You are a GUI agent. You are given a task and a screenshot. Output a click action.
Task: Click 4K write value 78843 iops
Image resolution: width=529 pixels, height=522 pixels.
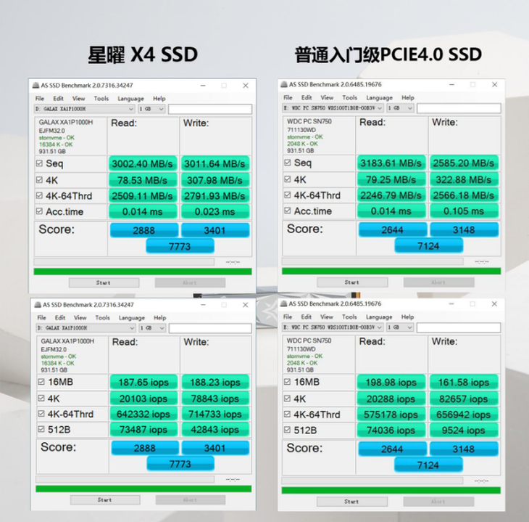[x=215, y=399]
